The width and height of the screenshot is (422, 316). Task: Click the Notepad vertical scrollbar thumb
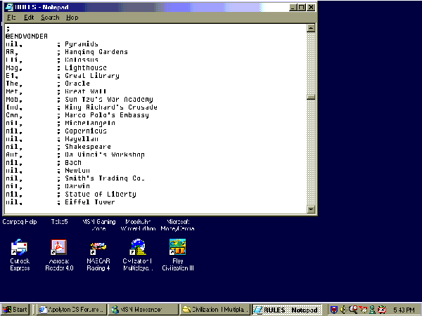(311, 97)
